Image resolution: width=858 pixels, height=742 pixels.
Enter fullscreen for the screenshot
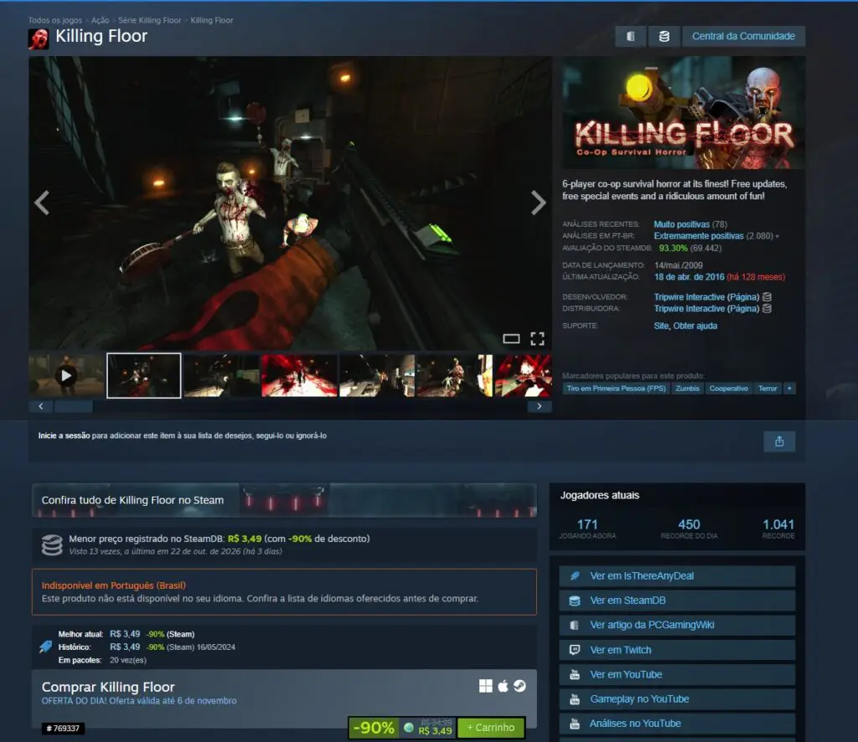click(x=537, y=339)
